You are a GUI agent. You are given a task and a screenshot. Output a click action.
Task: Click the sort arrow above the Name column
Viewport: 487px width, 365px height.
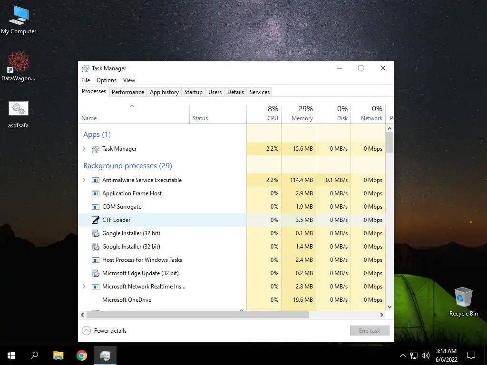pos(132,106)
